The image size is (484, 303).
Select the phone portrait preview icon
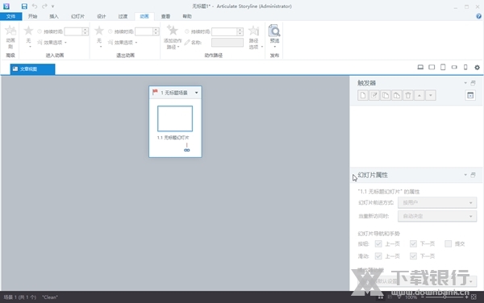coord(465,67)
